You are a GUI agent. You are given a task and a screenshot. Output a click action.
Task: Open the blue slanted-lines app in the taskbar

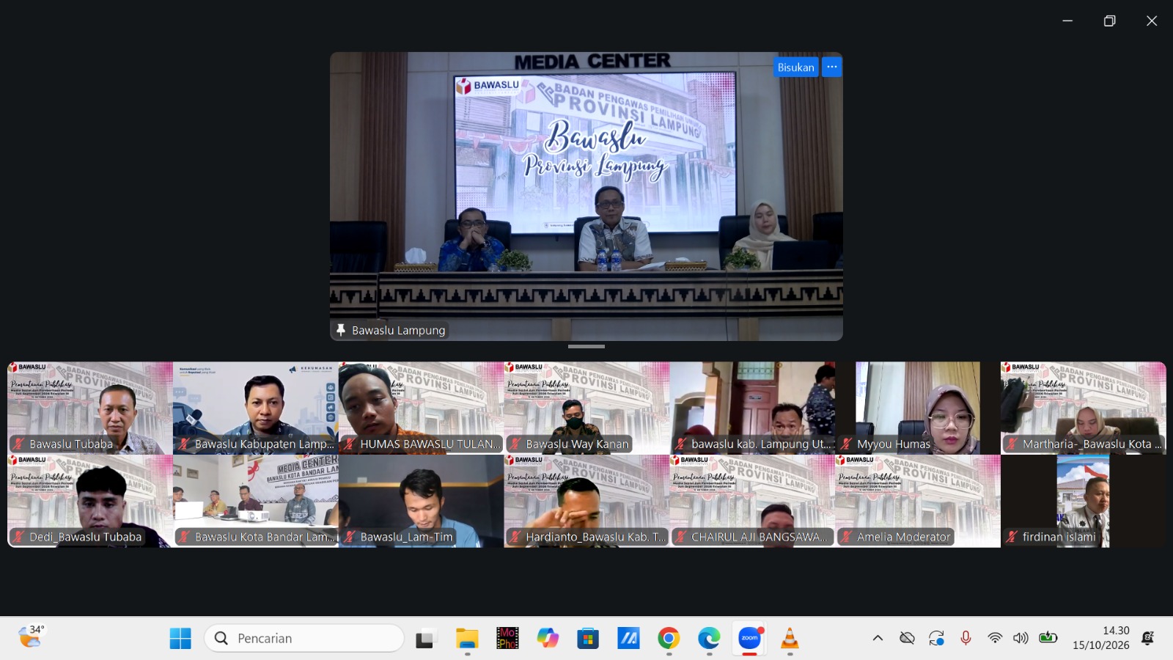click(628, 638)
